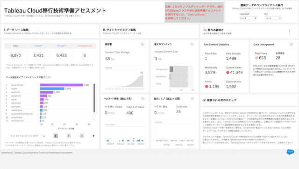Go to next page with right arrow

pyautogui.click(x=93, y=136)
